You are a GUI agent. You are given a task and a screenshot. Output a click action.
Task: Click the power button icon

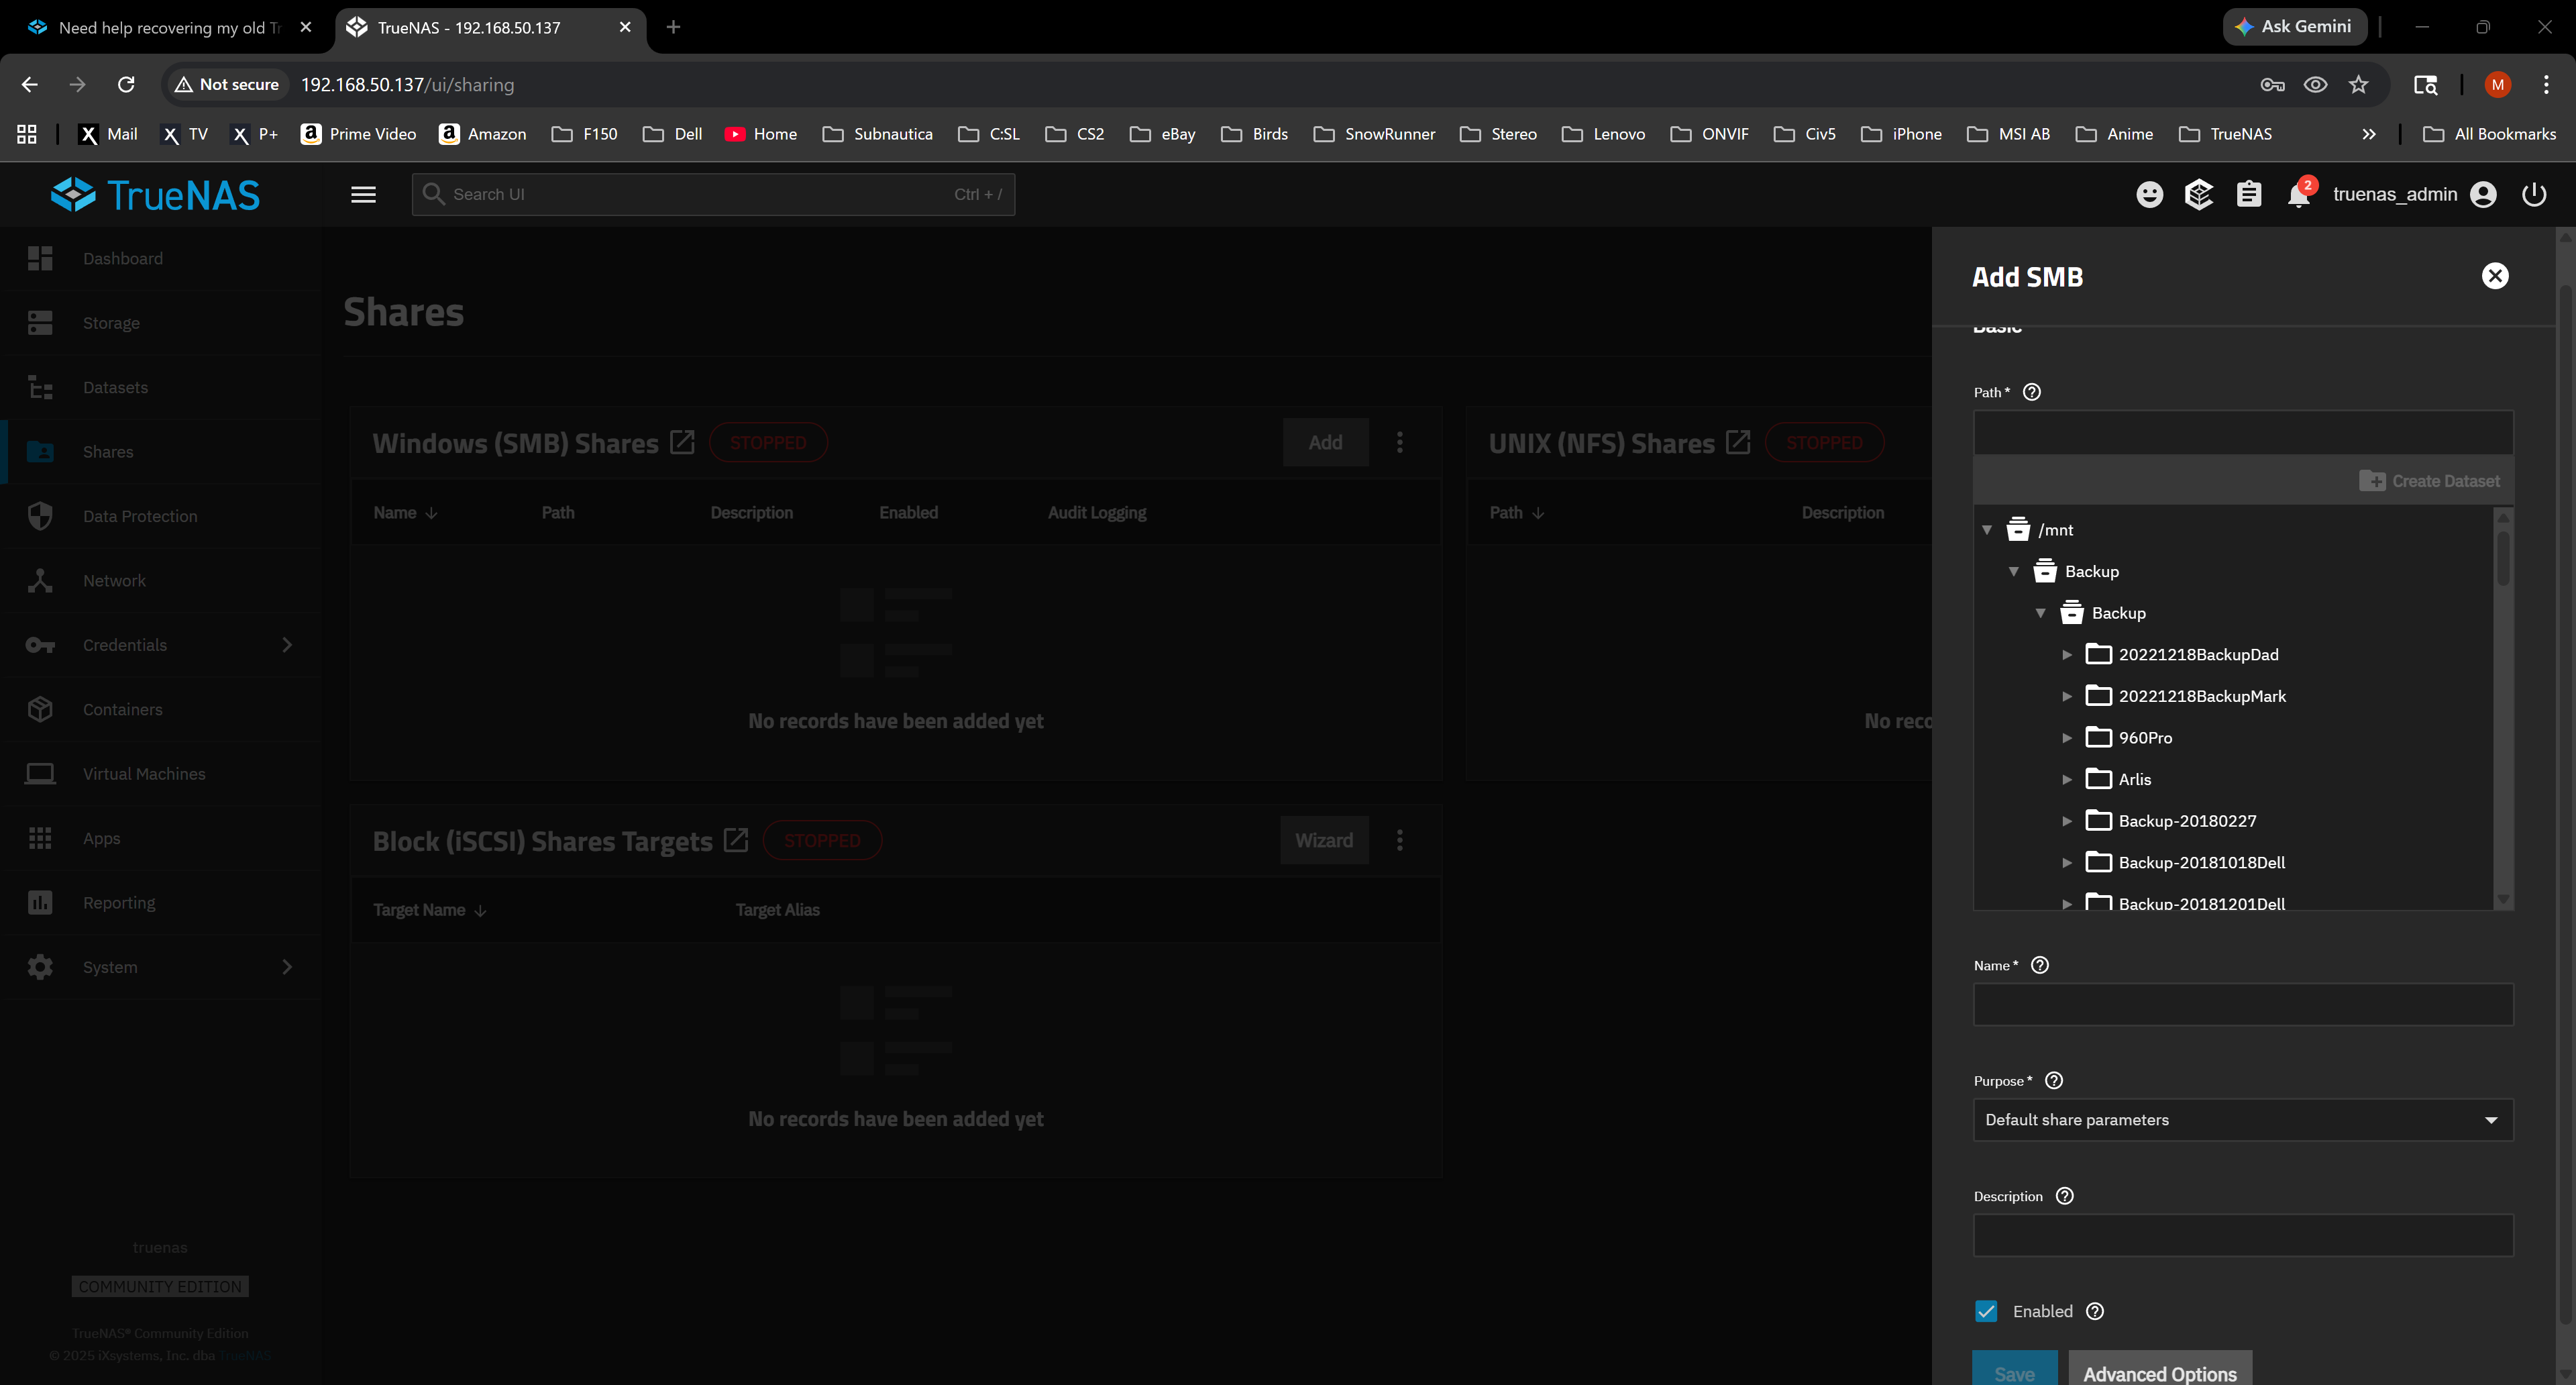click(x=2533, y=194)
